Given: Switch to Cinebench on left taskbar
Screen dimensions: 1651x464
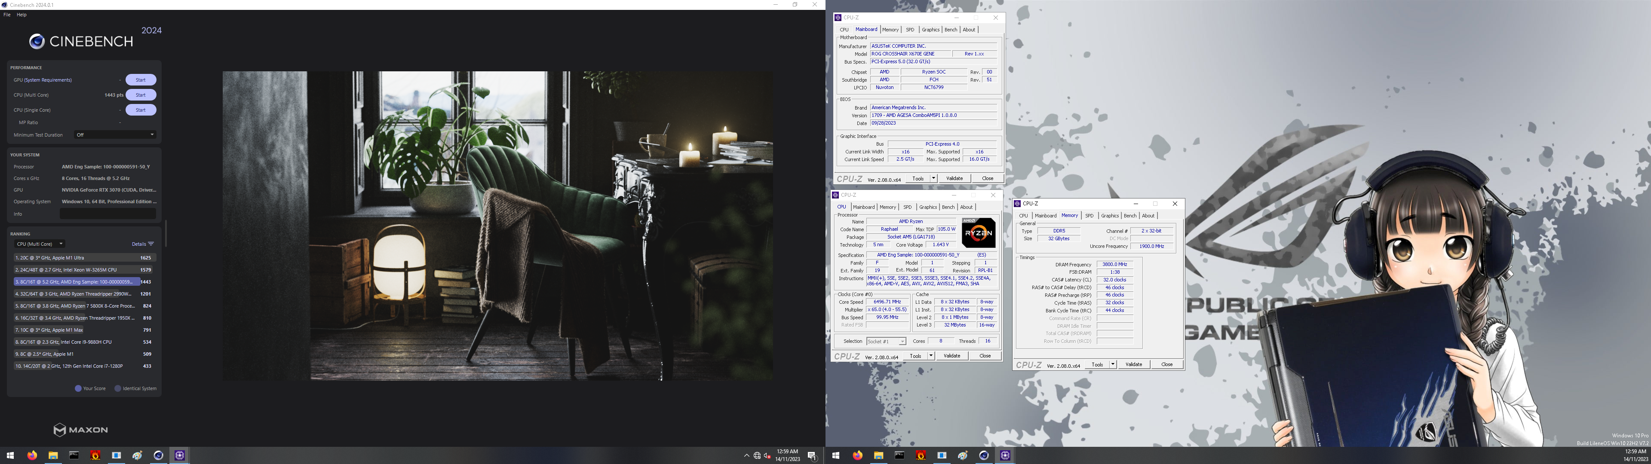Looking at the screenshot, I should (x=158, y=456).
